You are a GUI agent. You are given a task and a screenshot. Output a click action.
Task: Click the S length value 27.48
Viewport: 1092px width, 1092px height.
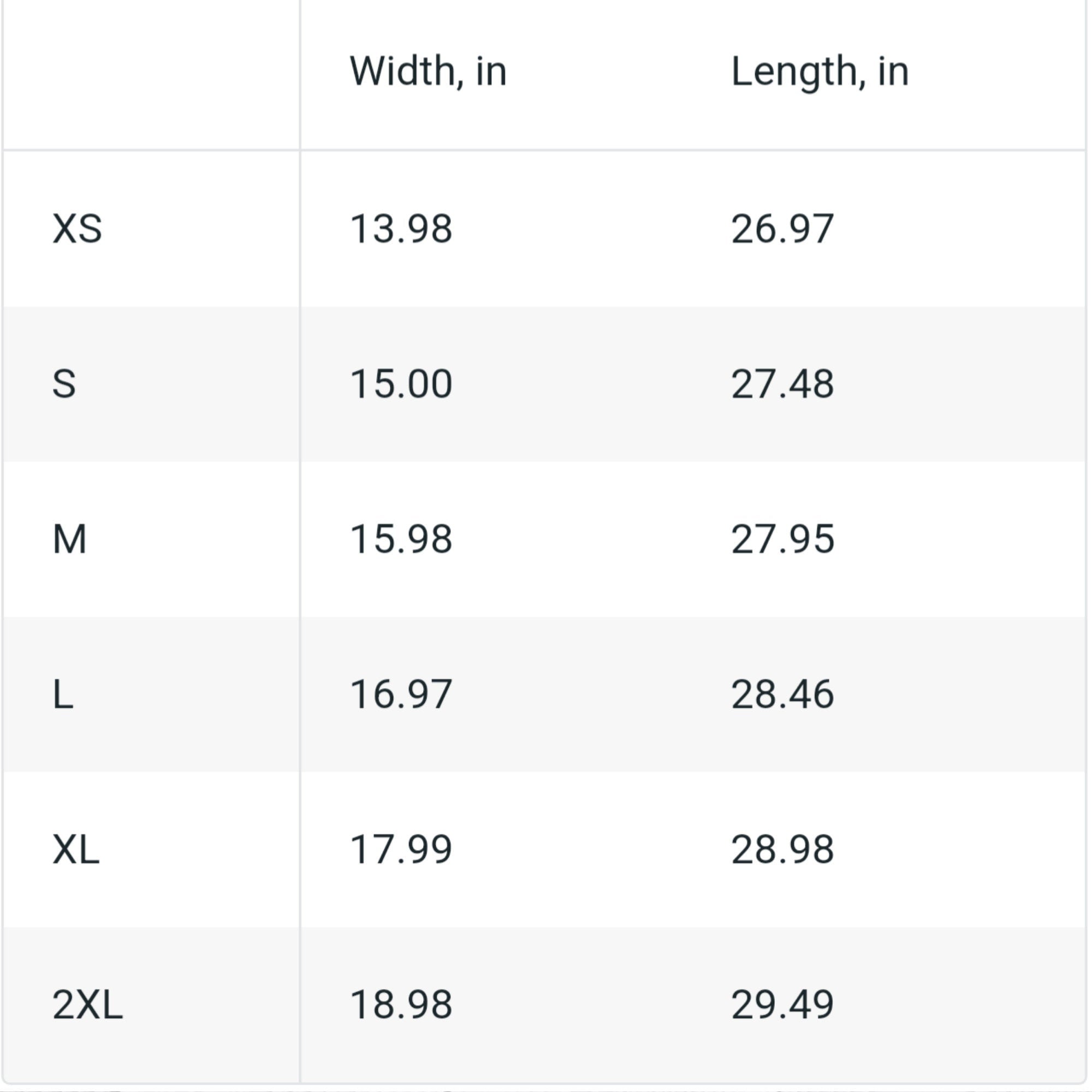click(x=782, y=384)
